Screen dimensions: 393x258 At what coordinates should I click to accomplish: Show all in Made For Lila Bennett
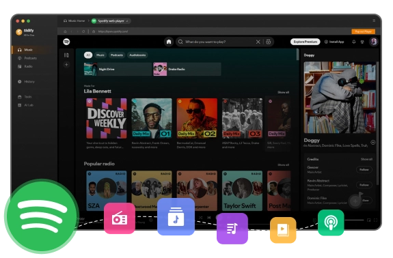pyautogui.click(x=283, y=92)
